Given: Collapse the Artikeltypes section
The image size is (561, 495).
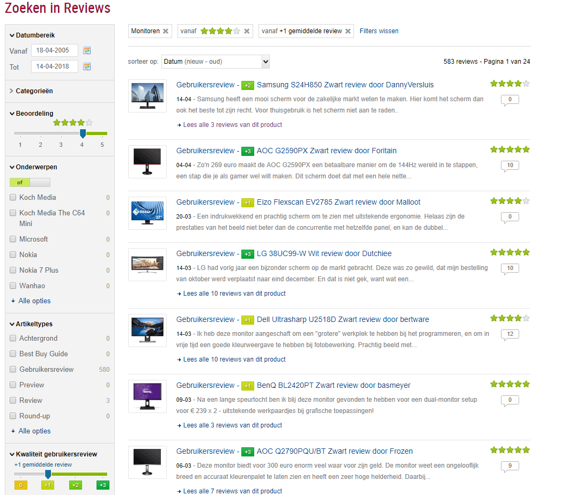Looking at the screenshot, I should coord(31,324).
